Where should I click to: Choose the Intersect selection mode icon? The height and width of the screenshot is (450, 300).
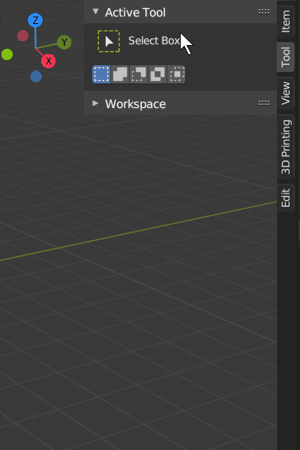176,74
